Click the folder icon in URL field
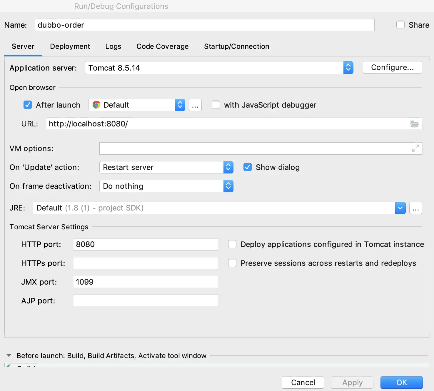 414,124
